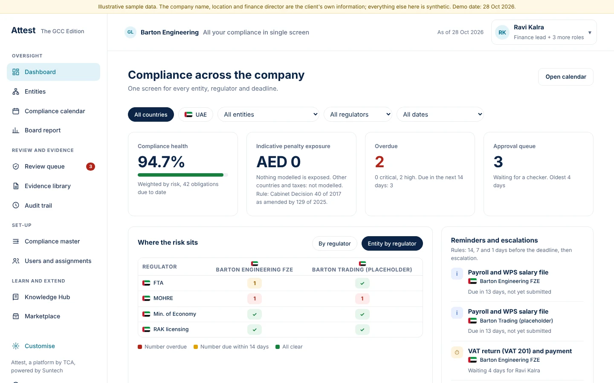614x383 pixels.
Task: Click the GL avatar beside Barton Engineering
Action: [x=130, y=32]
